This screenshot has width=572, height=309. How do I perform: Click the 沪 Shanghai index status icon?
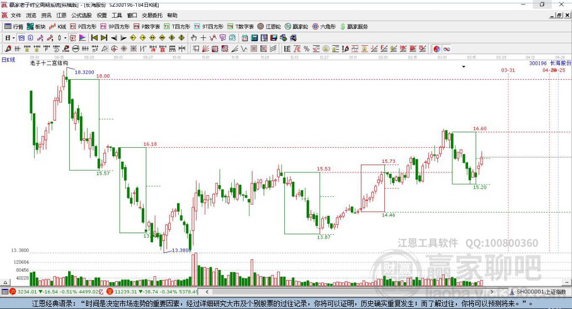tap(13, 292)
